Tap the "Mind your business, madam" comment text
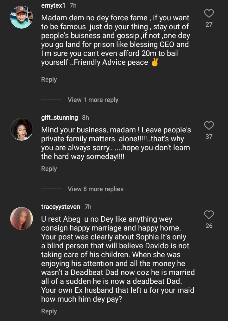The width and height of the screenshot is (228, 321). click(x=116, y=143)
